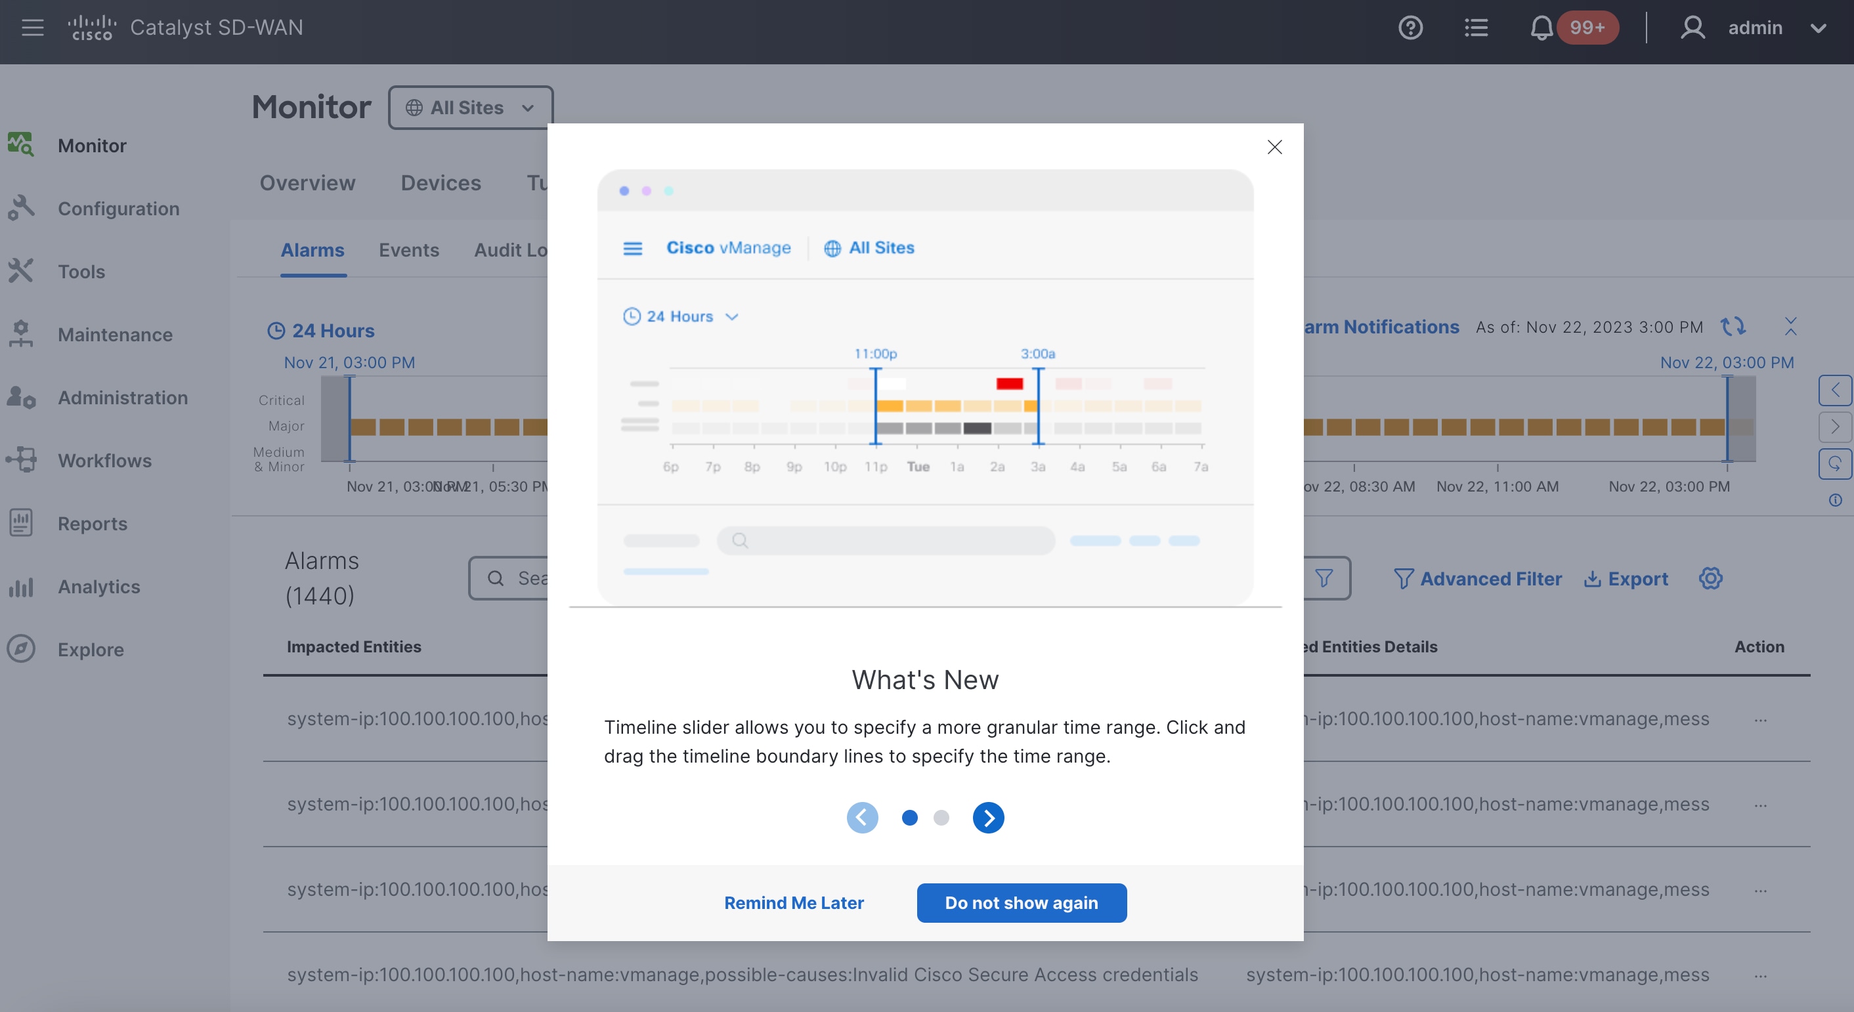Click the Administration user-gear icon
This screenshot has height=1012, width=1854.
click(x=21, y=396)
